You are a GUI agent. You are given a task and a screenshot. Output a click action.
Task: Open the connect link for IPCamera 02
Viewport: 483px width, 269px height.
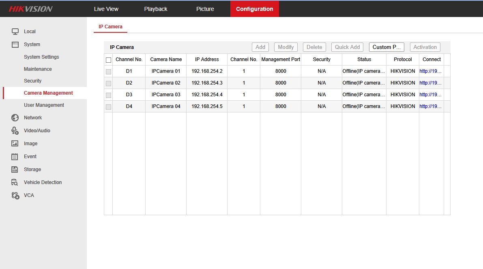click(430, 83)
